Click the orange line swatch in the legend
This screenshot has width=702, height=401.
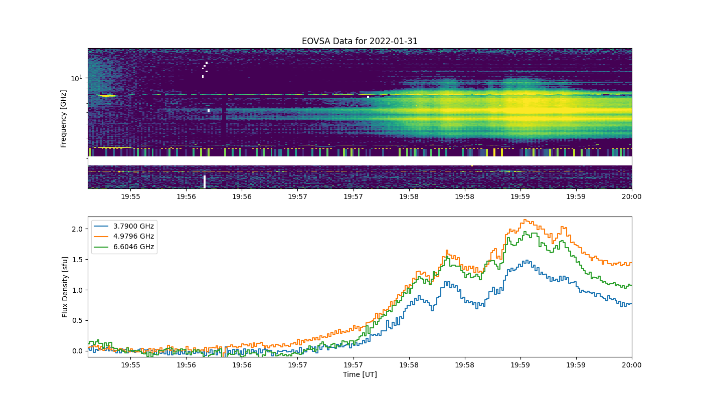tap(101, 236)
